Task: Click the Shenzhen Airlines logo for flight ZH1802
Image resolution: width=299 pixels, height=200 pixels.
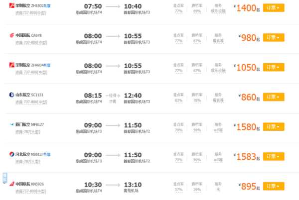Action: pos(12,5)
